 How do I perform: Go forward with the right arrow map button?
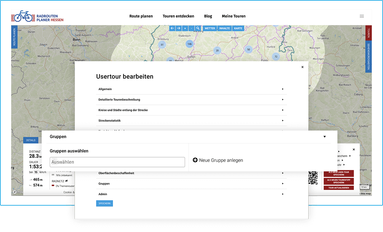179,28
